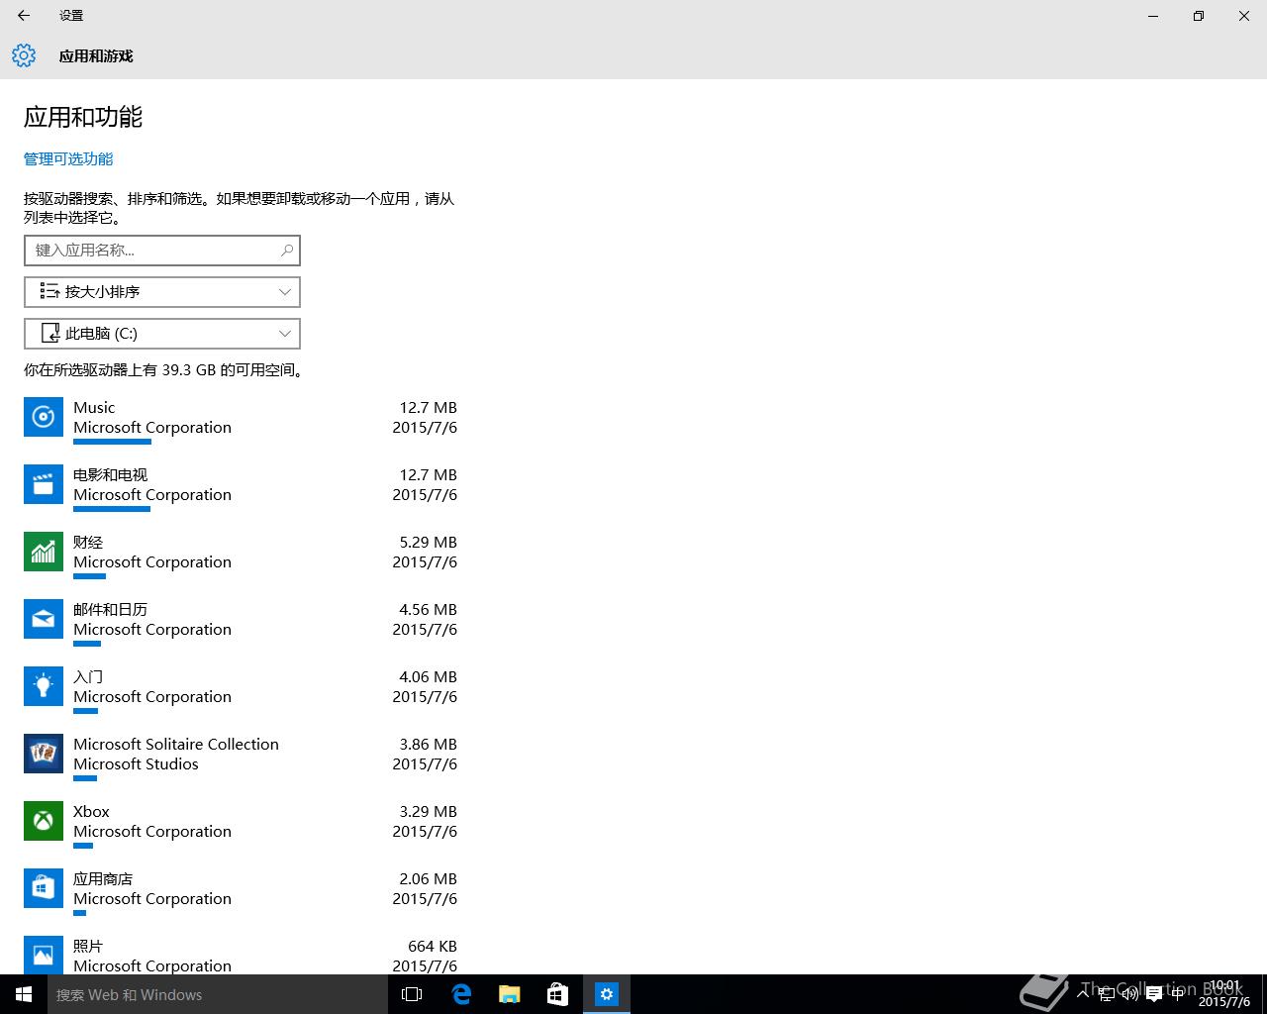Select the 邮件和日历 mail icon

[44, 619]
